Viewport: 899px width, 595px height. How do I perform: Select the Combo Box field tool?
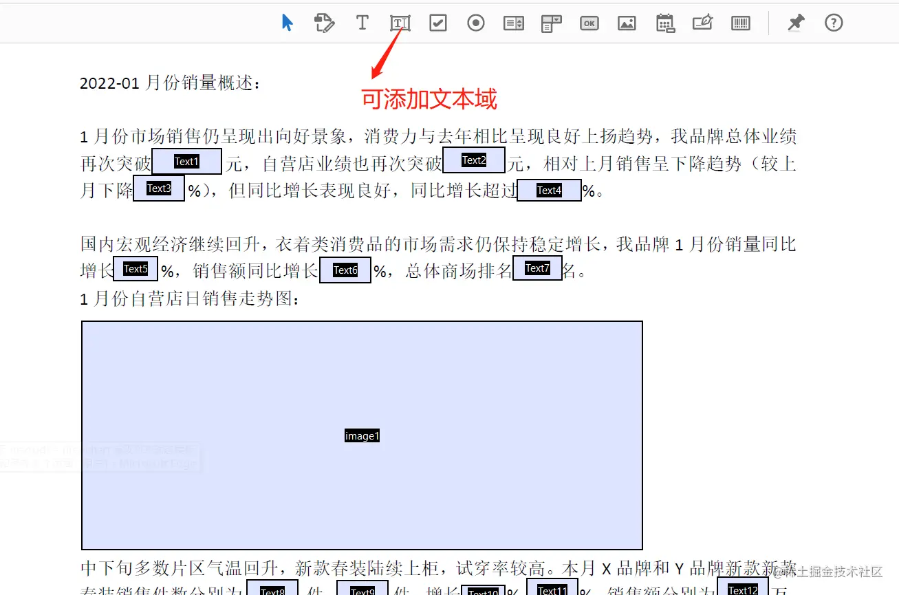(551, 23)
